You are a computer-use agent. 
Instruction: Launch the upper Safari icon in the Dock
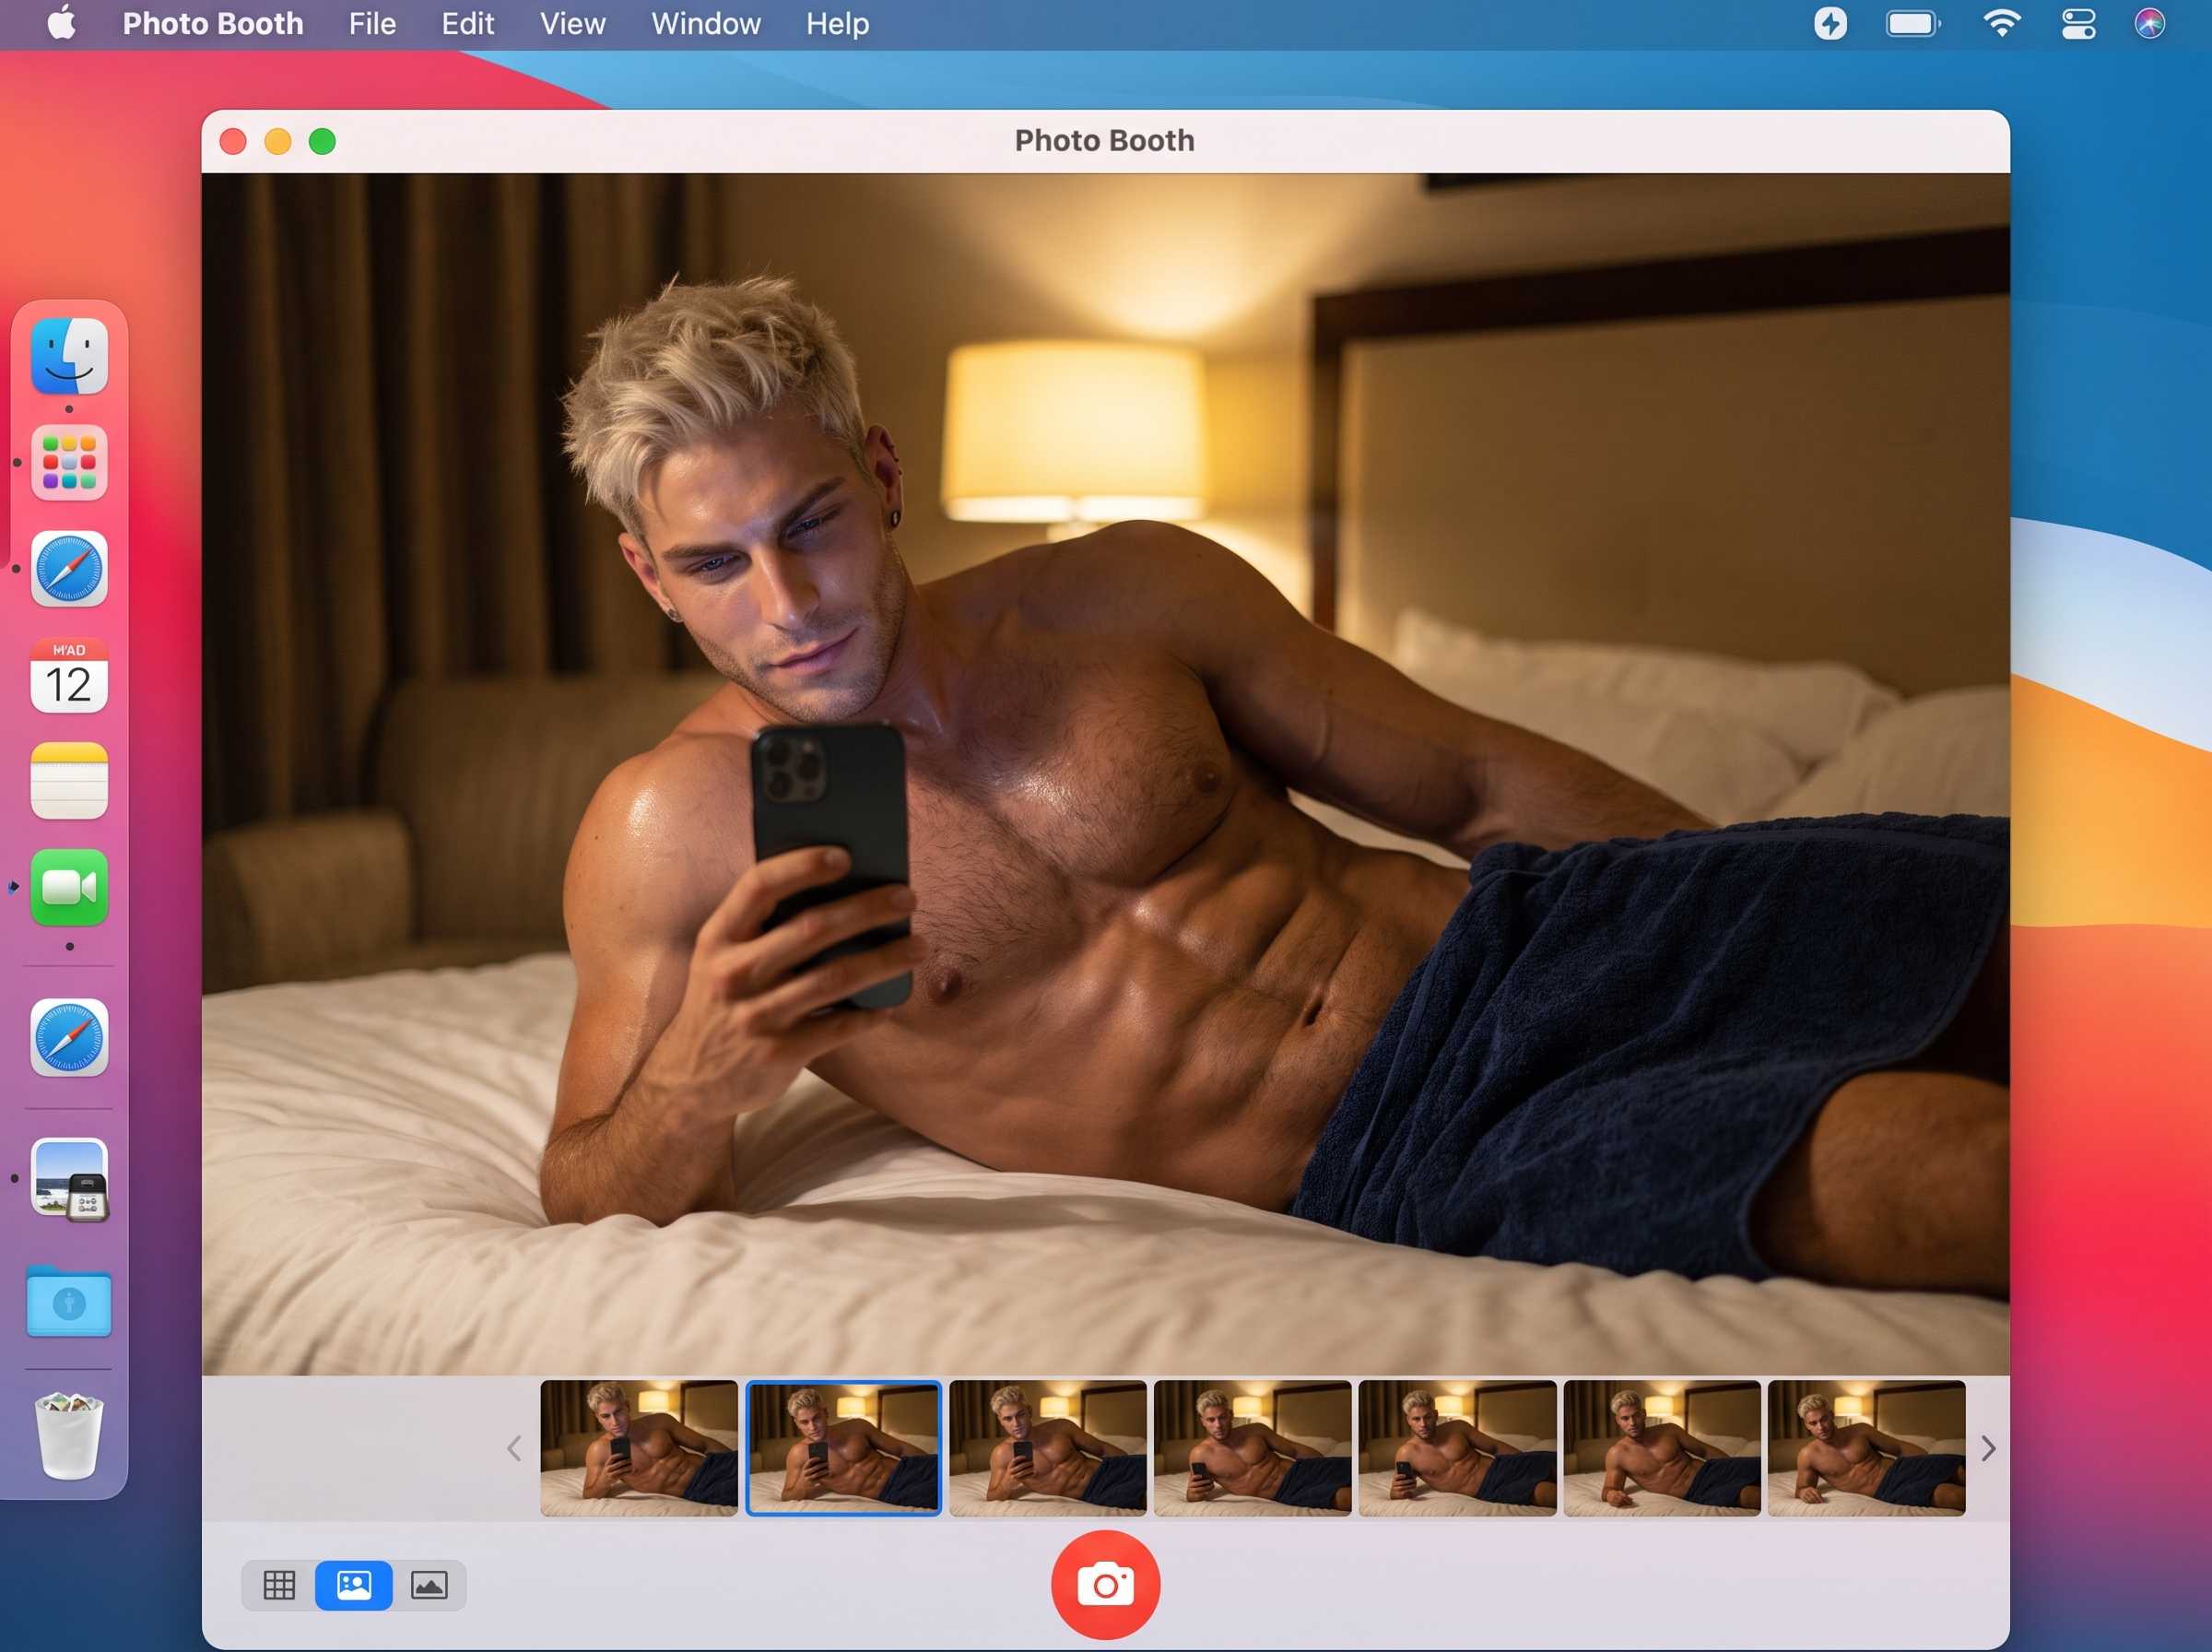tap(69, 569)
